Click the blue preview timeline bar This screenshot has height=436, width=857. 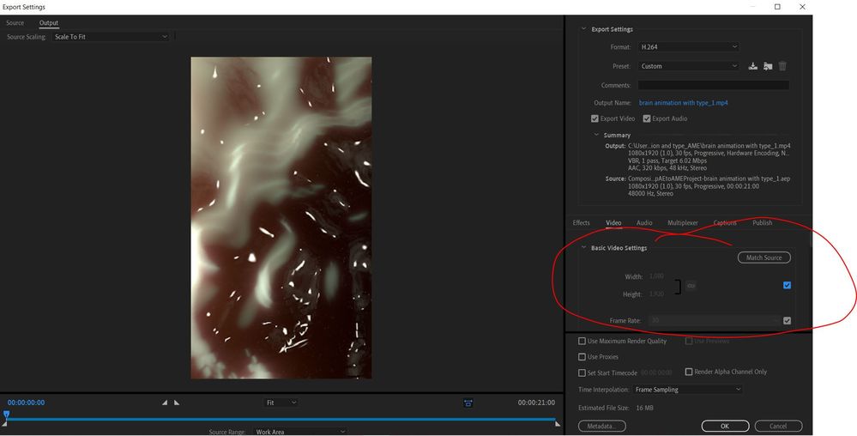click(x=281, y=420)
